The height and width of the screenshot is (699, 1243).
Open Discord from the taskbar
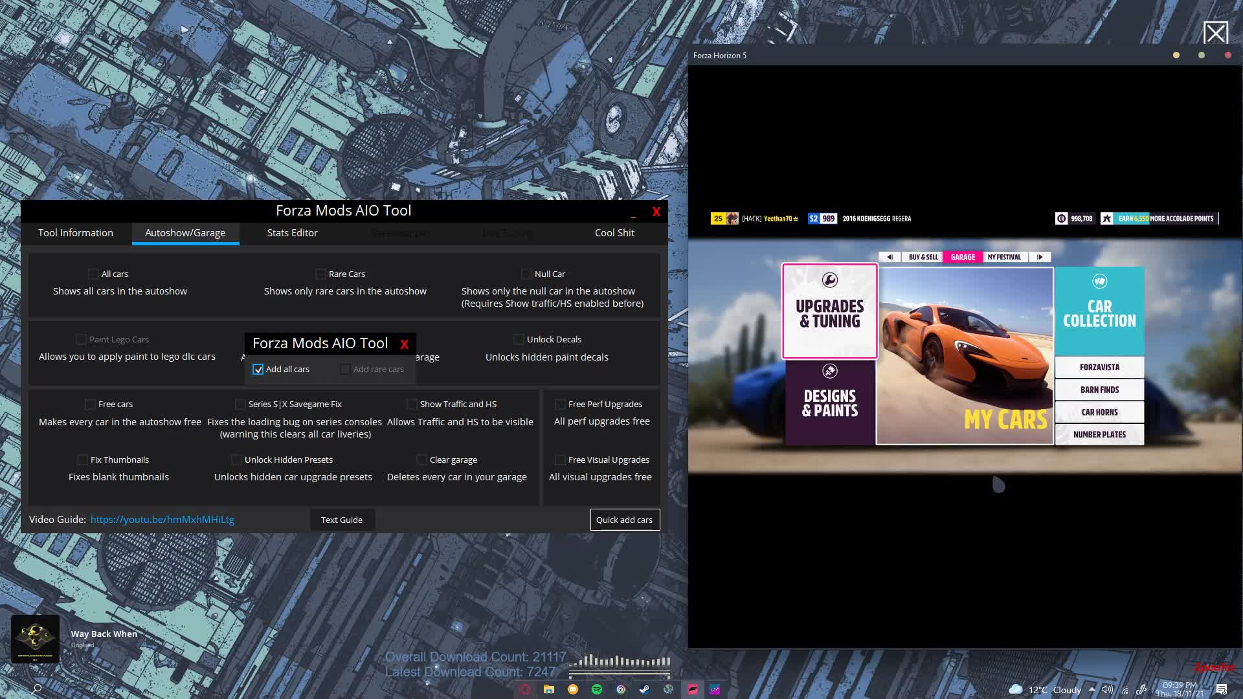pyautogui.click(x=572, y=689)
